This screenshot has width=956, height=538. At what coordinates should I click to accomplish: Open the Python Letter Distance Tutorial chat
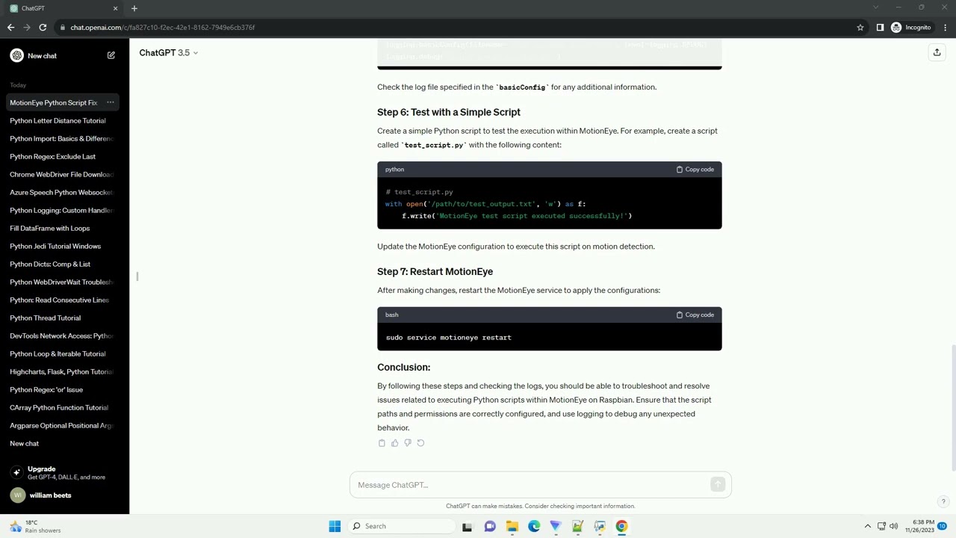click(64, 120)
